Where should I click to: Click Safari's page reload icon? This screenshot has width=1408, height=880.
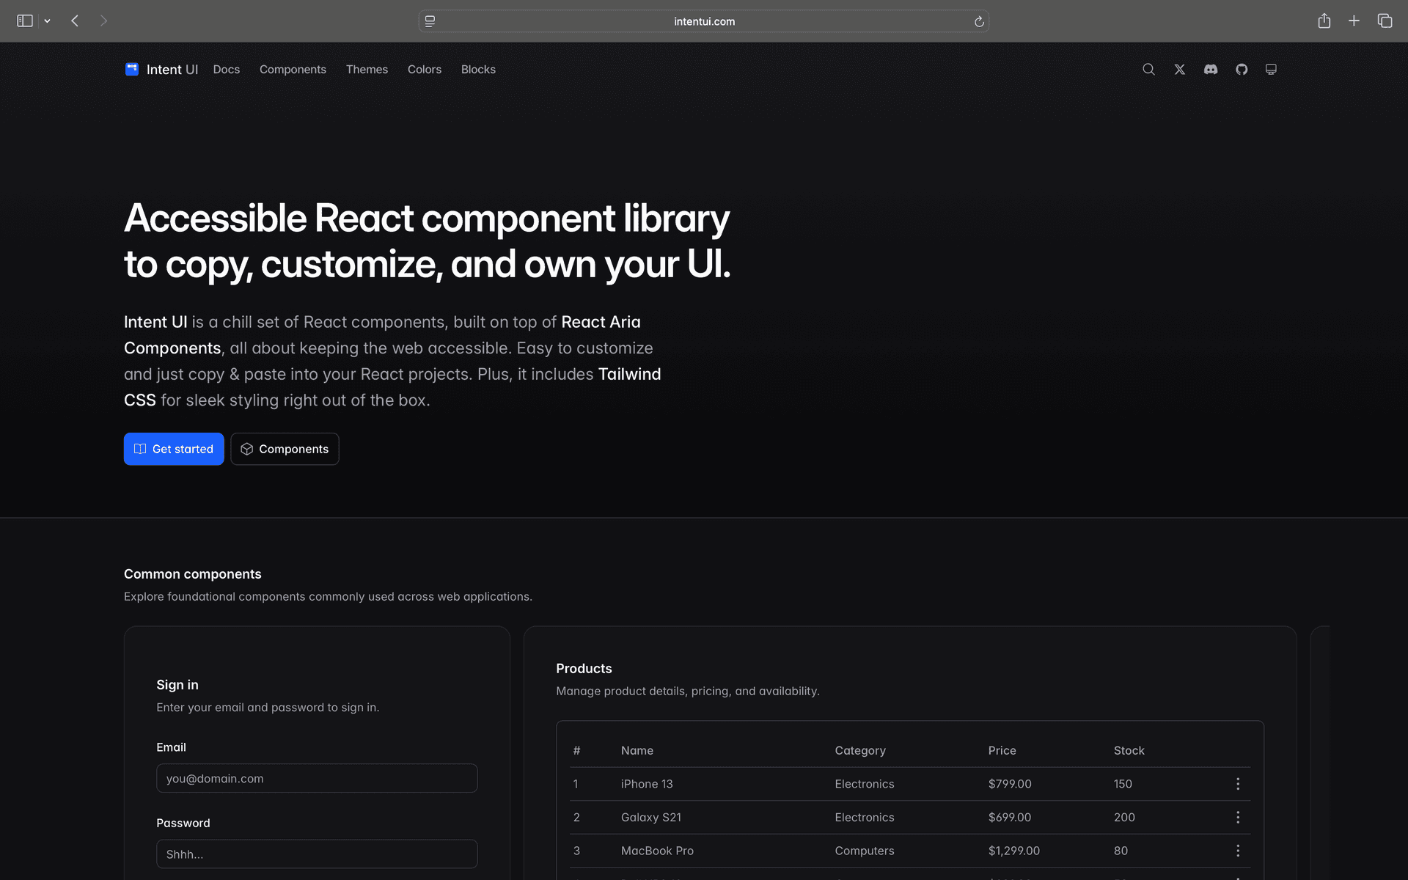point(979,21)
